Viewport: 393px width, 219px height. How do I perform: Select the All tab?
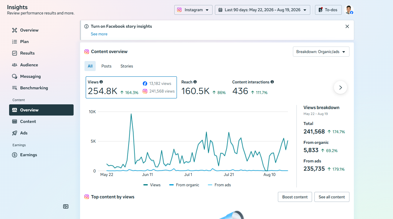coord(90,66)
